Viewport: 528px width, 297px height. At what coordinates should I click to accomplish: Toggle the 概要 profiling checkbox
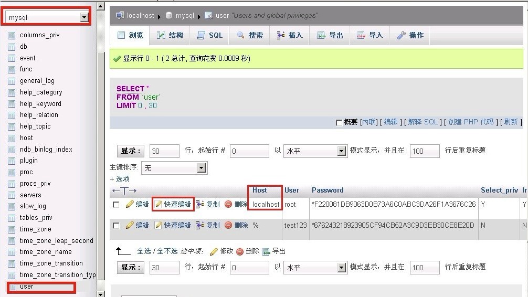pyautogui.click(x=339, y=122)
